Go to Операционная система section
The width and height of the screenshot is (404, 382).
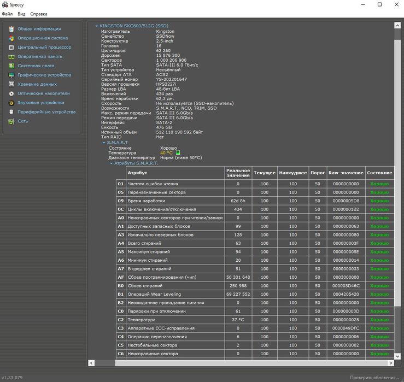[x=43, y=38]
